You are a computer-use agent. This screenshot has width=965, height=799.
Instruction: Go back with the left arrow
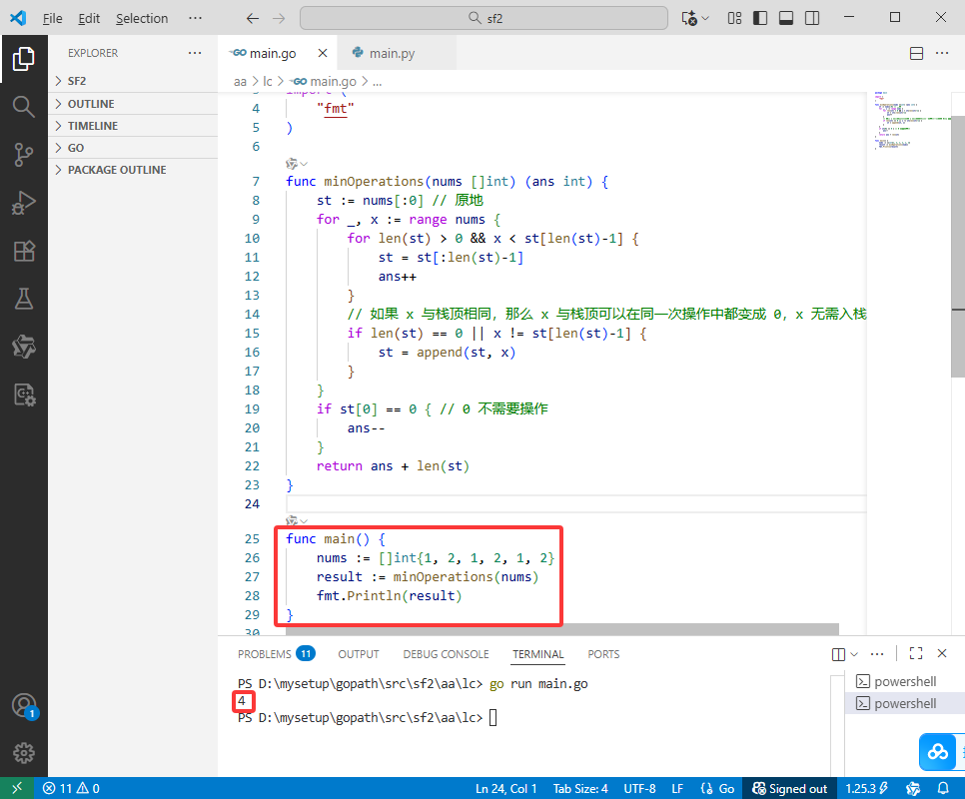pos(253,18)
